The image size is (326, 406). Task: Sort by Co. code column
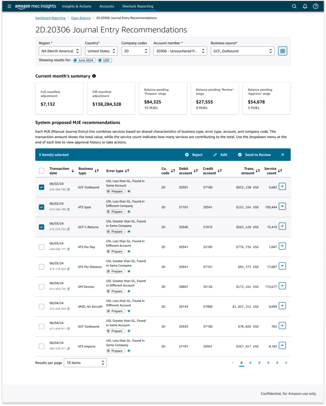(x=173, y=170)
